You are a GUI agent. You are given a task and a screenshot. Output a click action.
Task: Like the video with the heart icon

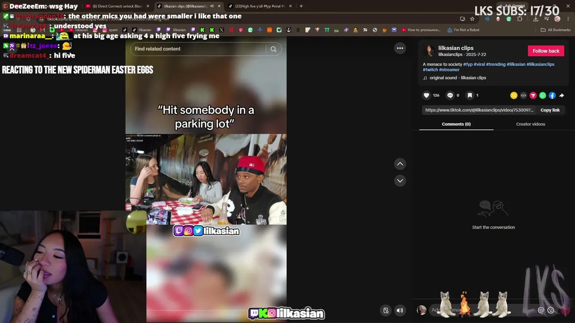(x=426, y=95)
